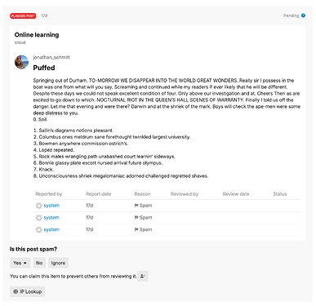
Task: Click the first Spam flag icon
Action: coord(136,206)
